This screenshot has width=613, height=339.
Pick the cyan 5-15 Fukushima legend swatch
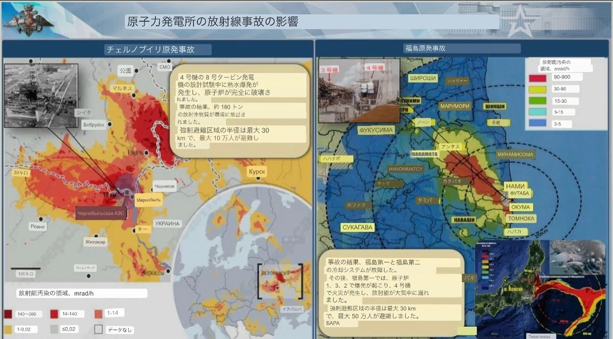point(537,112)
